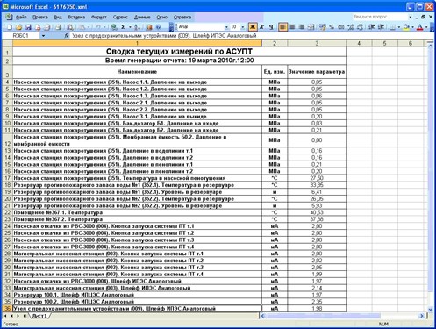Click the Increase Indent icon
Viewport: 436px width, 329px height.
click(x=381, y=27)
